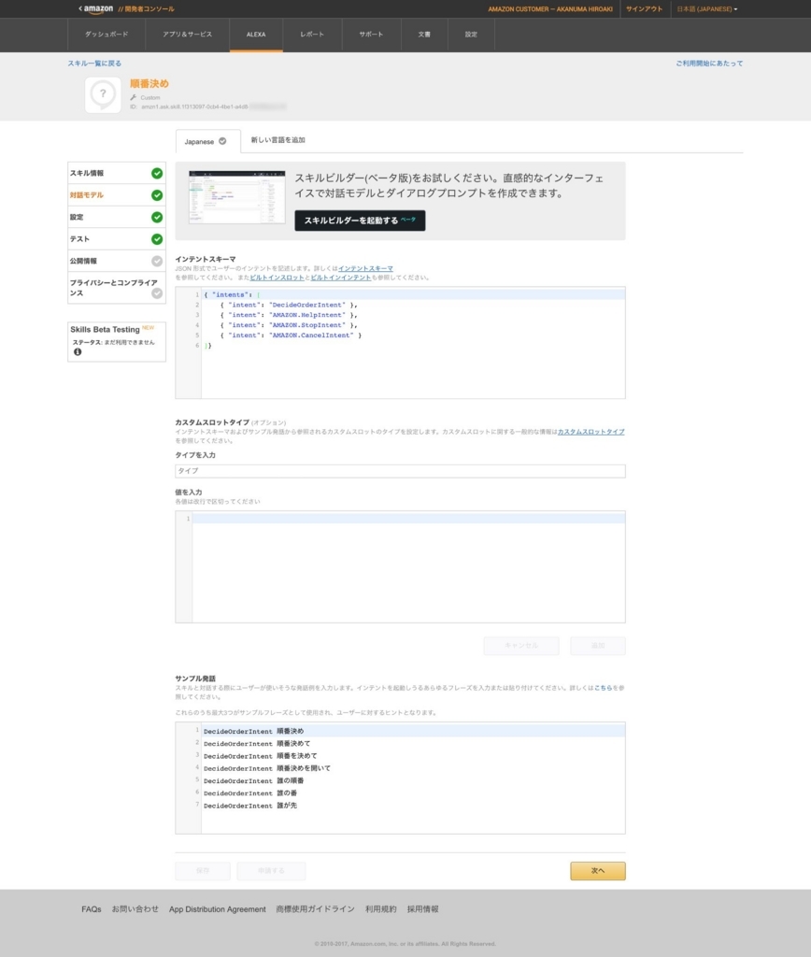
Task: Click the gray checkmark beside プライバシーとコンプライアンス
Action: [x=157, y=293]
